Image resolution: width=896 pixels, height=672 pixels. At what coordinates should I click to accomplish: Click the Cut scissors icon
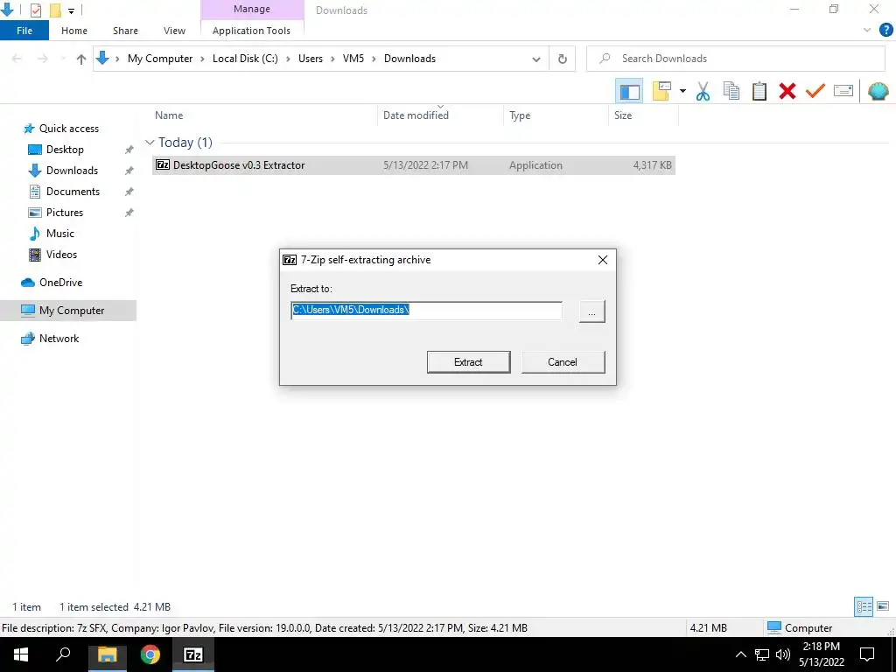pos(703,91)
